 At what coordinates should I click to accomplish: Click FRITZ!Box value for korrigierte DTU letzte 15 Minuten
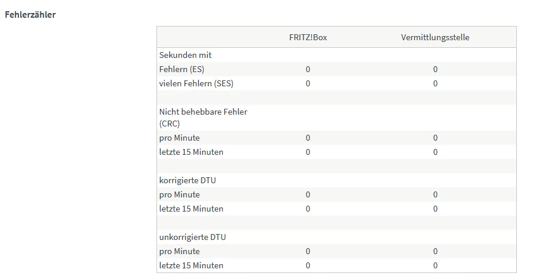click(x=308, y=209)
